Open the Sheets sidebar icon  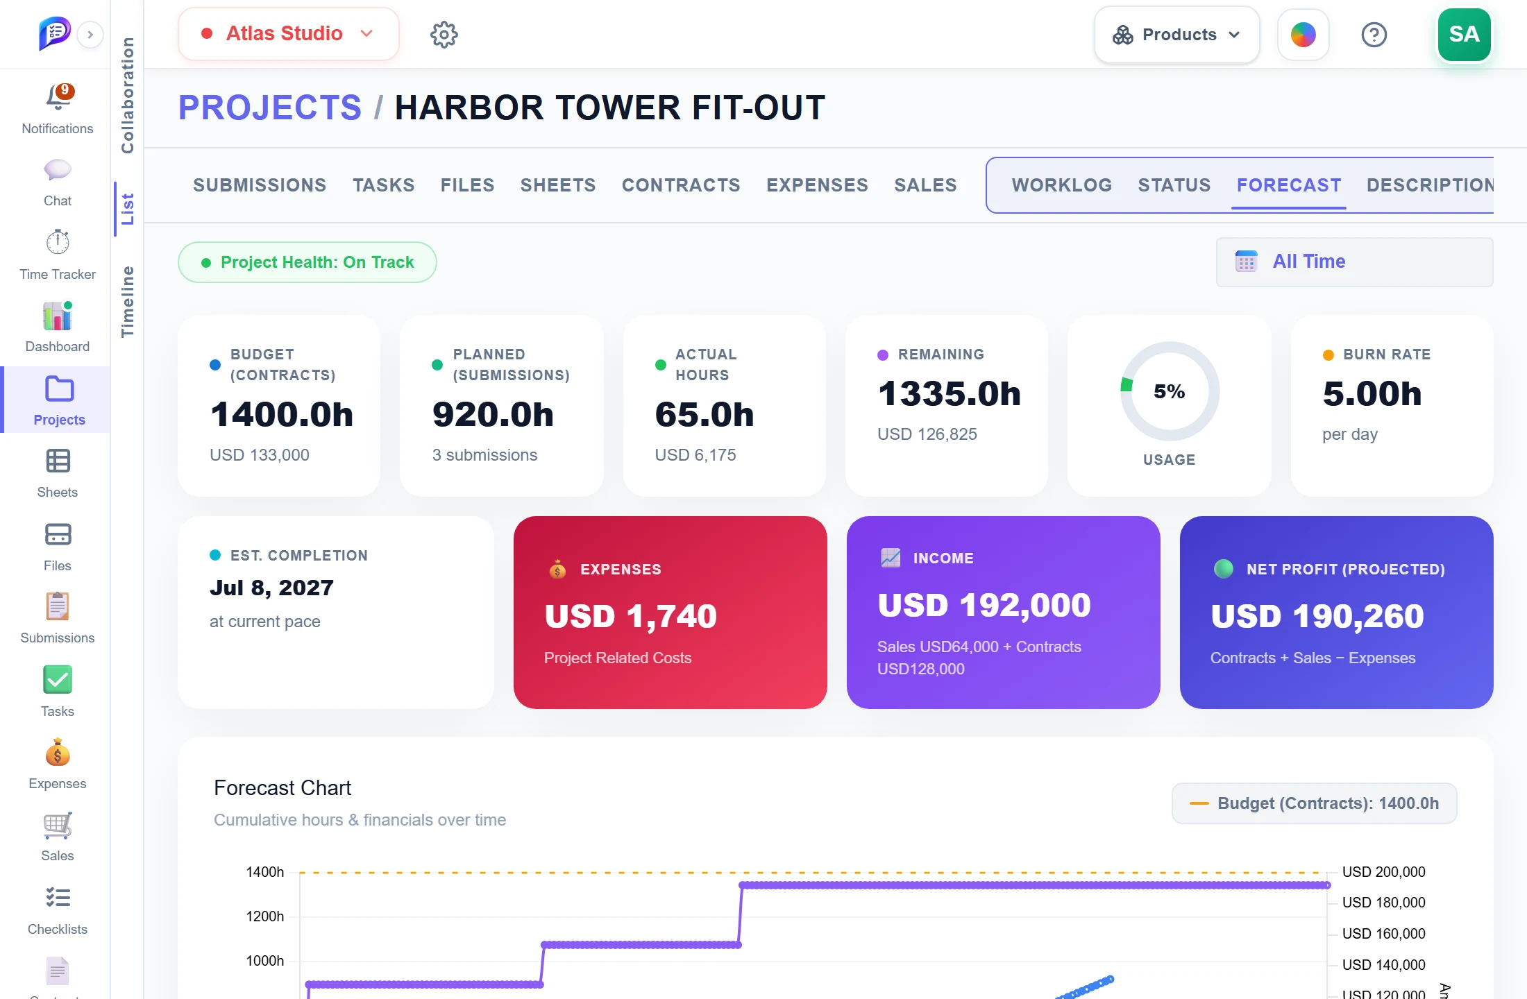[58, 461]
